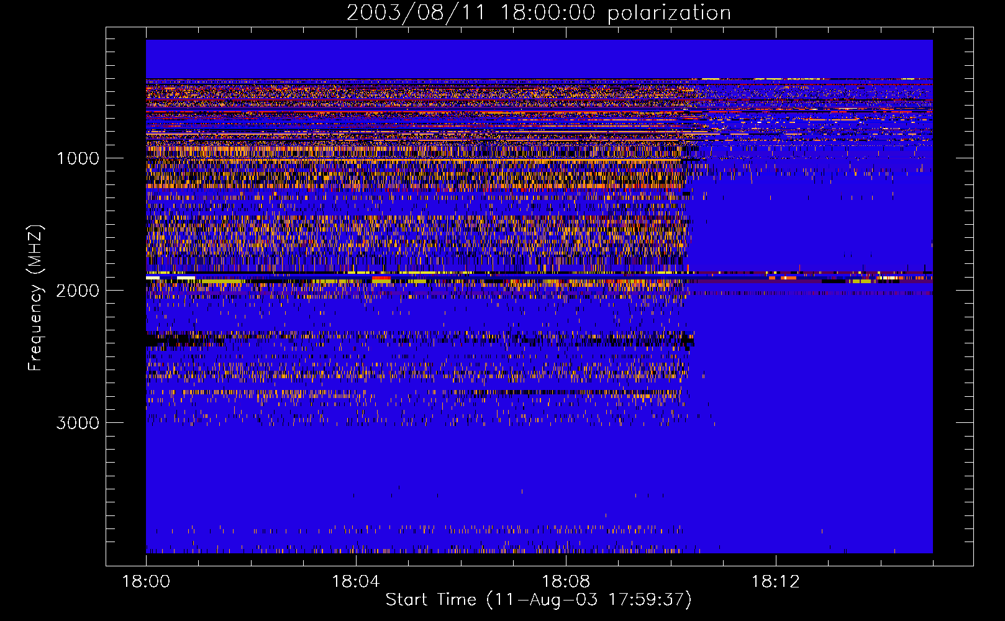Click the 1000 frequency tick label
Screen dimensions: 1005x621
78,158
